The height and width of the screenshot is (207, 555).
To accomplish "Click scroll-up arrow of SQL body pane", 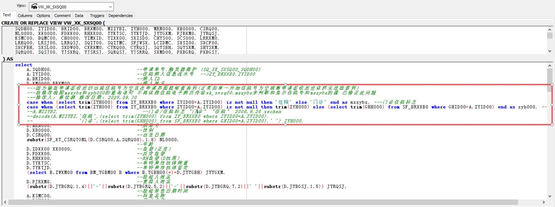I will [550, 66].
